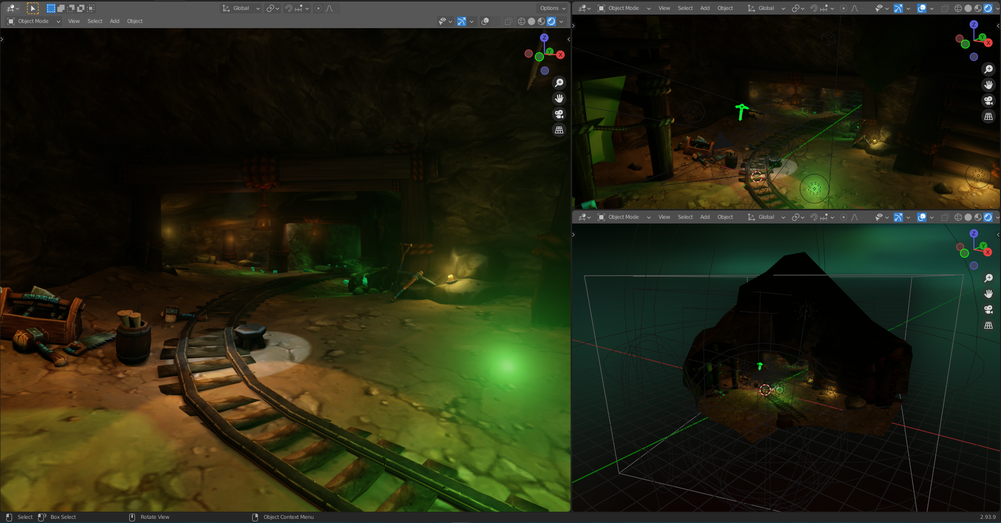Open Object menu in main viewport

(x=135, y=21)
